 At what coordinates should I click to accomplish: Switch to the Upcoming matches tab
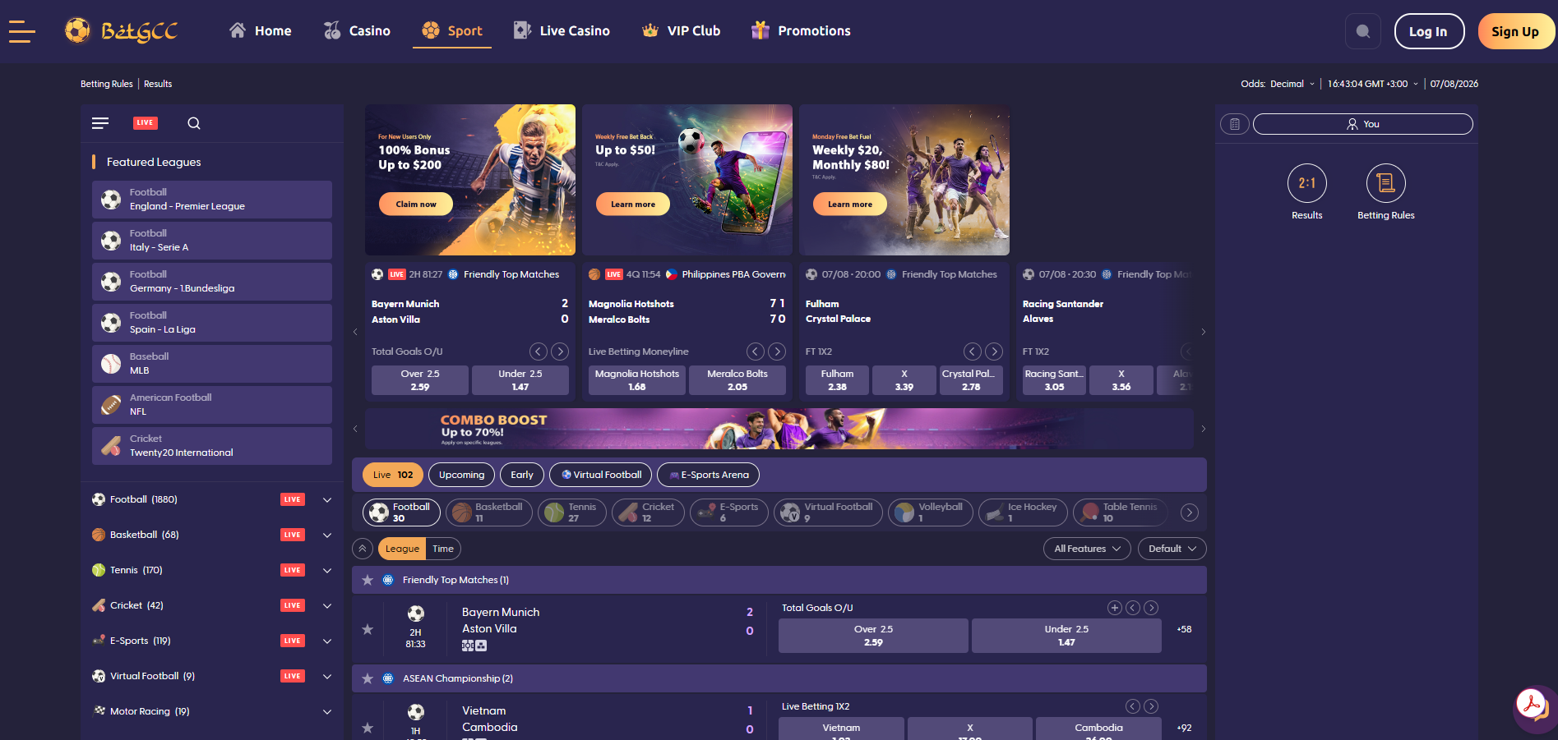(x=461, y=475)
